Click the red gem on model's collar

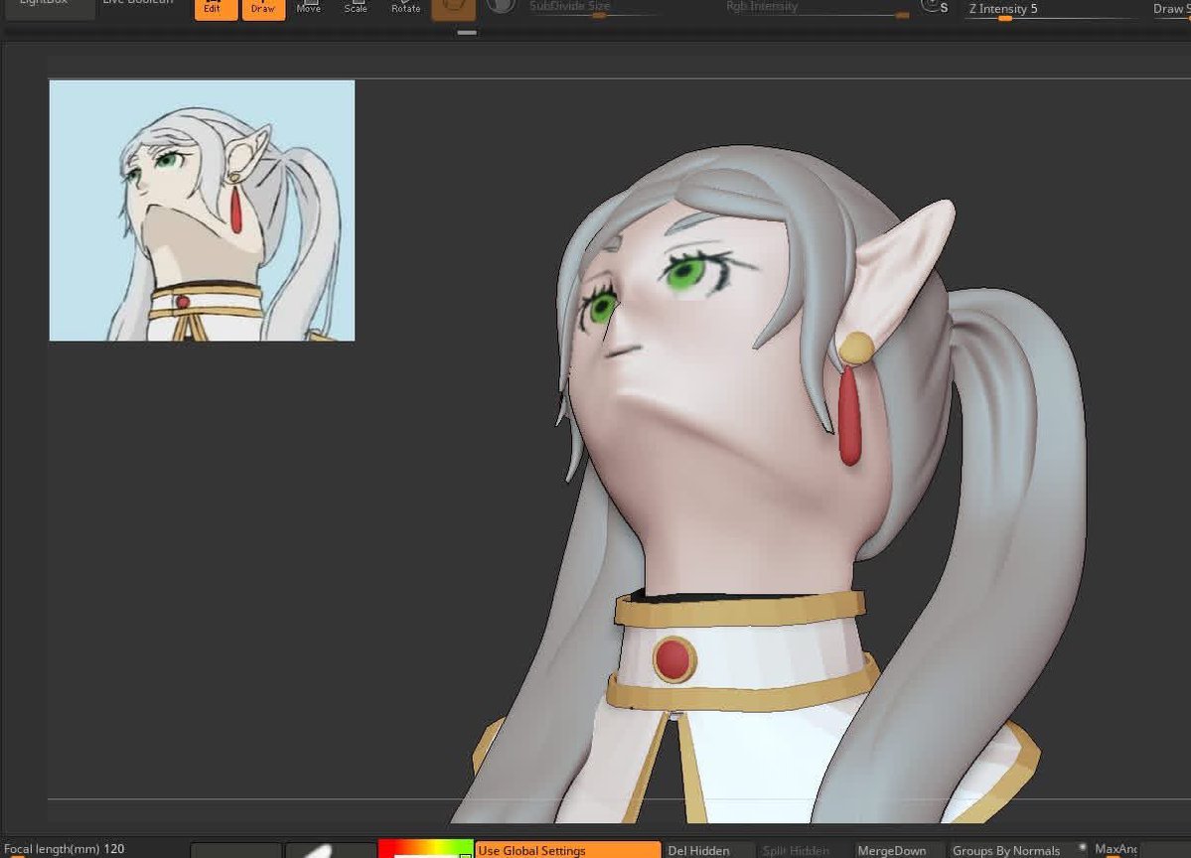(673, 658)
